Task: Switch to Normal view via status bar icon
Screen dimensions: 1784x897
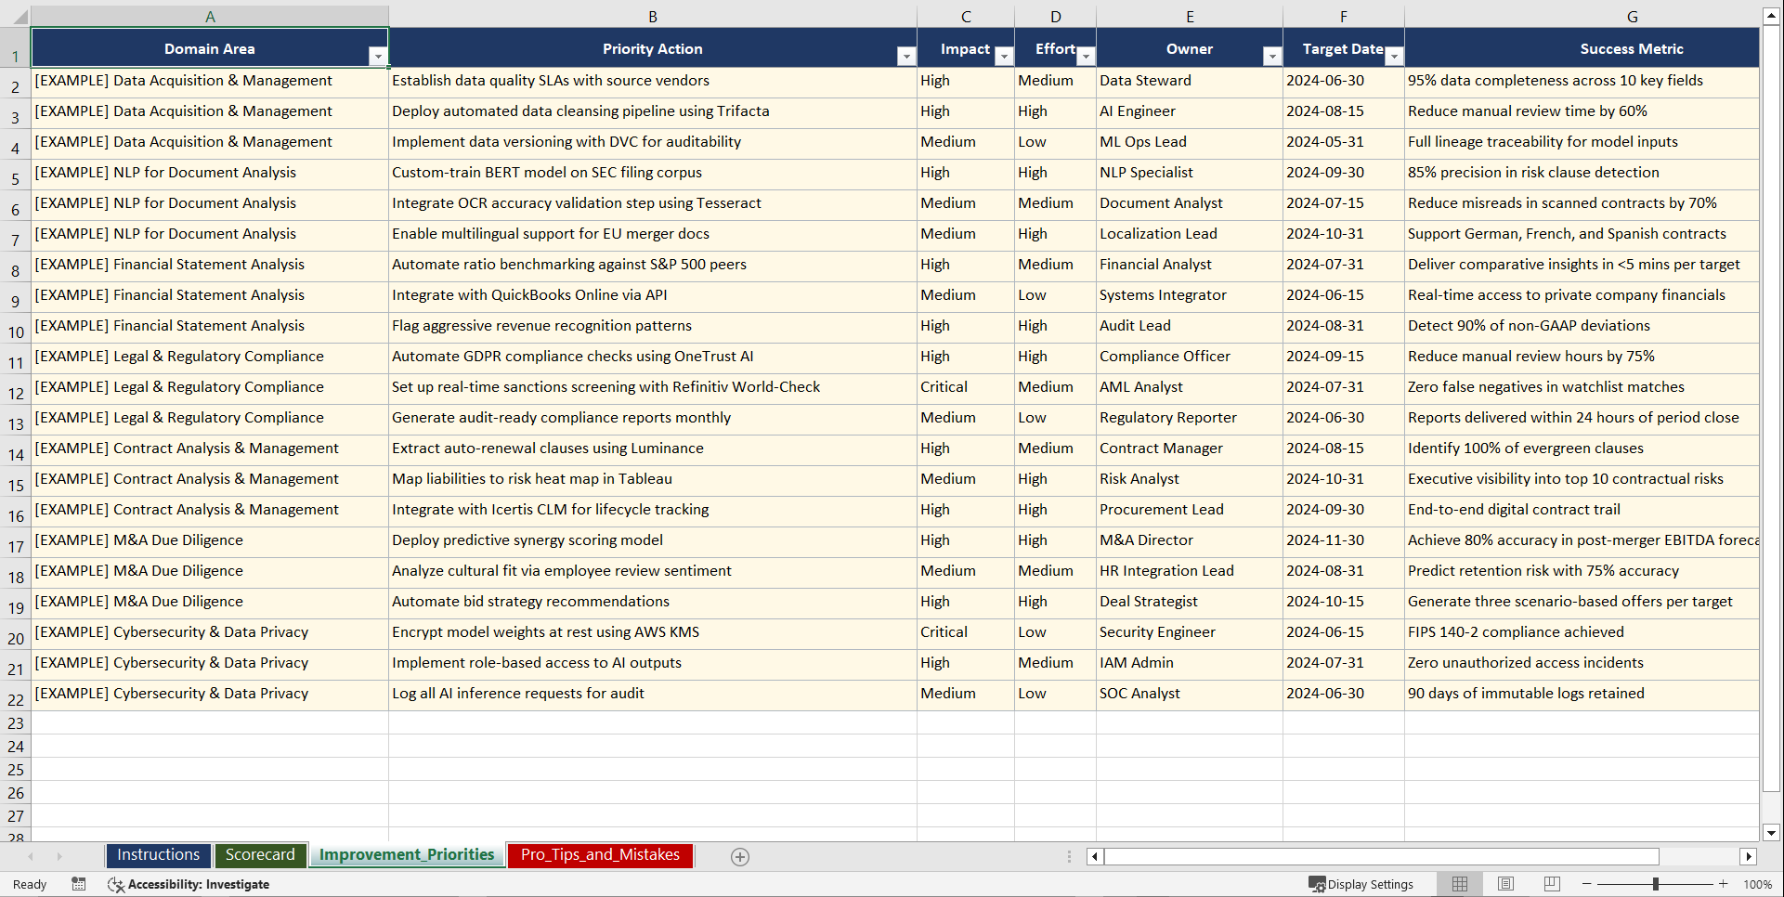Action: point(1458,884)
